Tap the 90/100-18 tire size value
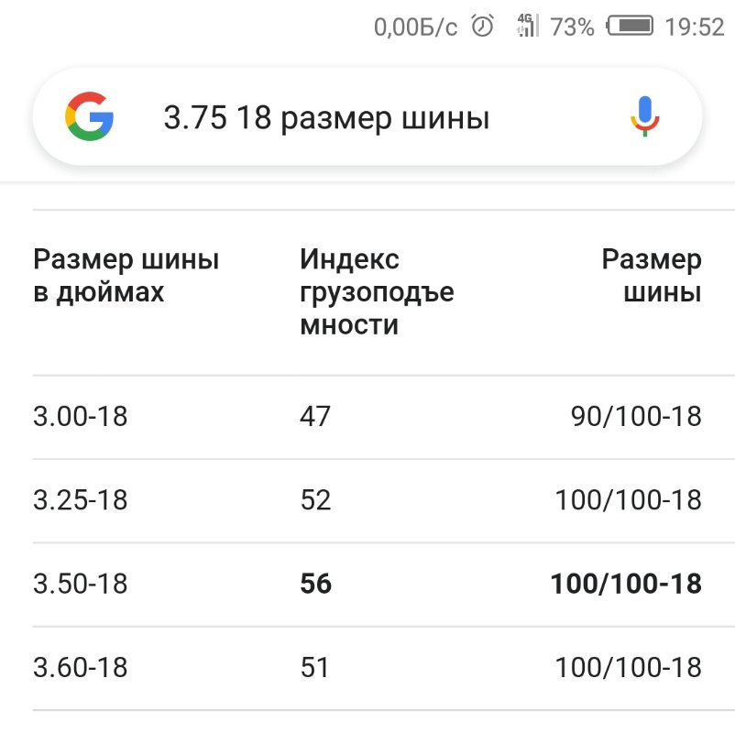The height and width of the screenshot is (733, 735). coord(636,416)
